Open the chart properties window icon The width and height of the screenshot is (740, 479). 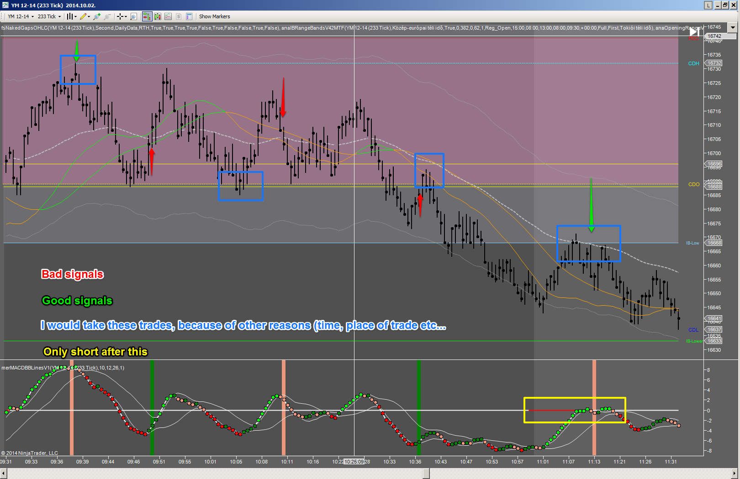(189, 16)
